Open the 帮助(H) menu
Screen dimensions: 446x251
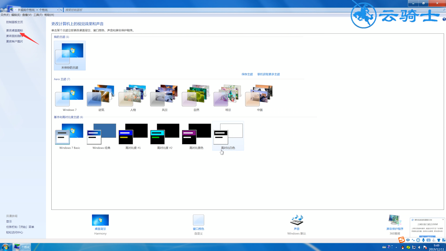(x=49, y=15)
